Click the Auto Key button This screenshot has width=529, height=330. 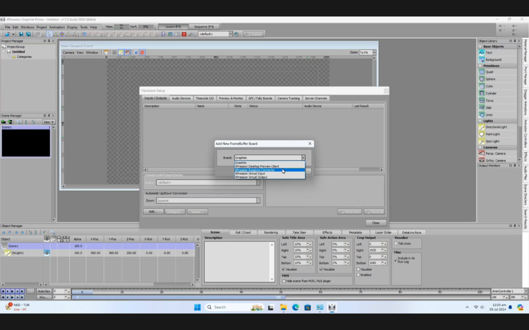click(x=44, y=291)
